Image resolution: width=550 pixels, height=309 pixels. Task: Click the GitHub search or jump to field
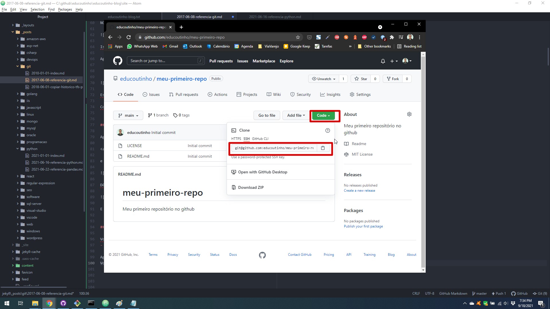click(x=166, y=61)
